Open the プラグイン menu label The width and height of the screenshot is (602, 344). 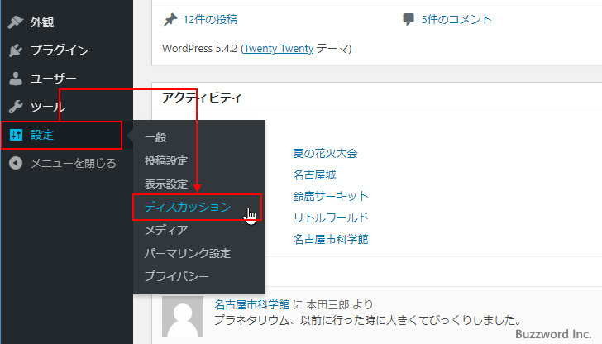(x=60, y=50)
